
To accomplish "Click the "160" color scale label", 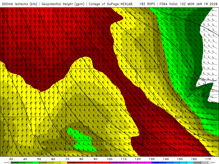I will click(x=194, y=159).
